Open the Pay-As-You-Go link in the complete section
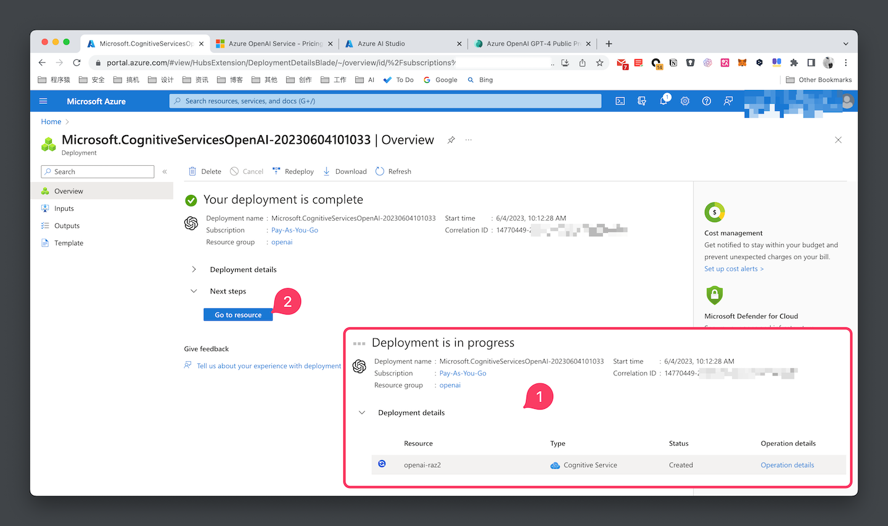The height and width of the screenshot is (526, 888). click(x=295, y=230)
